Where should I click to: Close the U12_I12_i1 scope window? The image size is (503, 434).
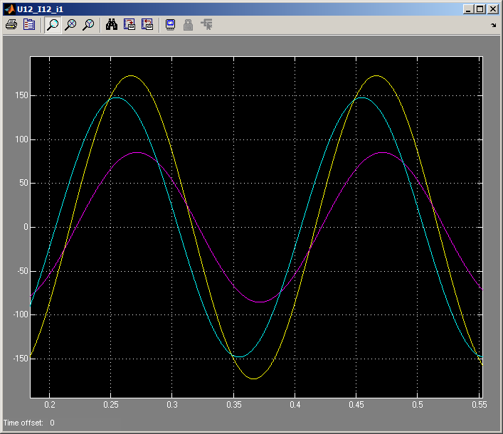click(493, 9)
